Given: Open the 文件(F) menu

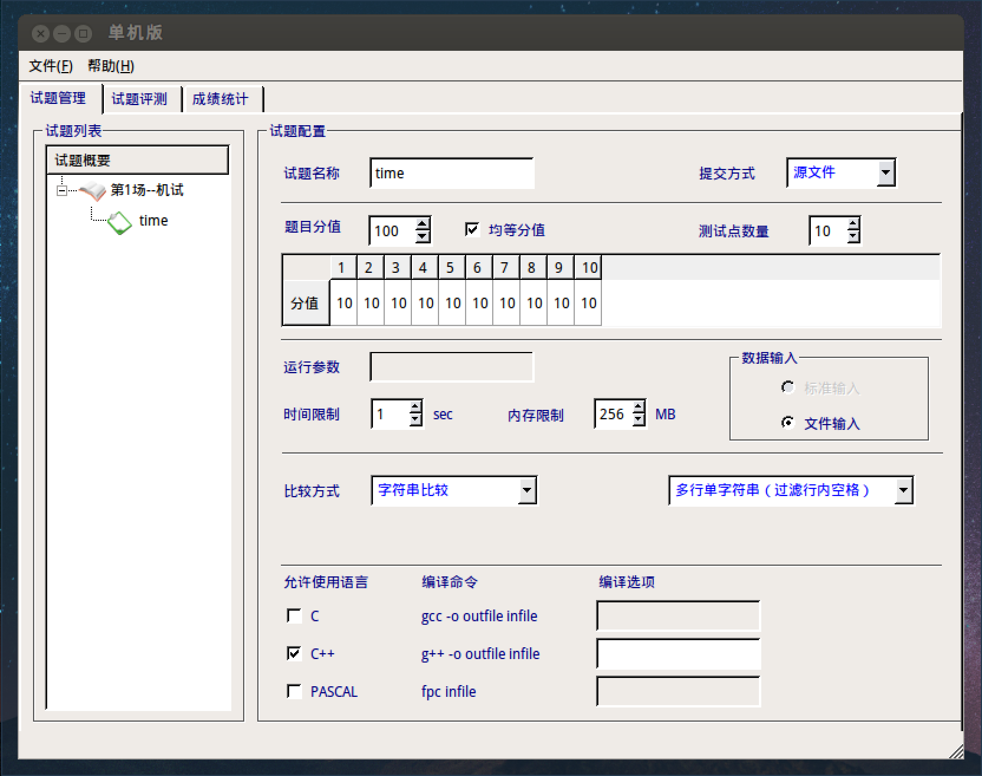Looking at the screenshot, I should [x=51, y=66].
